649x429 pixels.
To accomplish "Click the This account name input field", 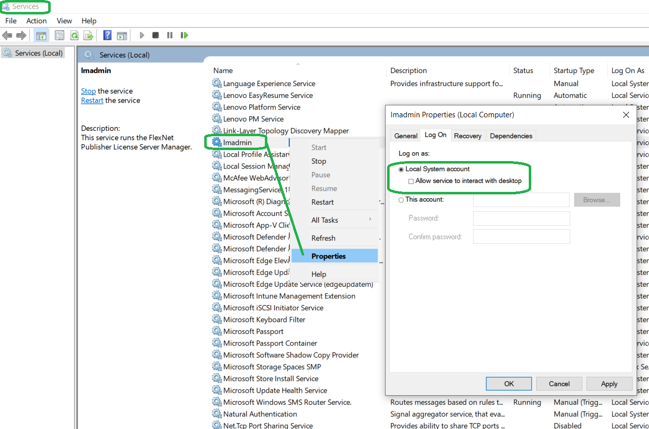I will click(x=521, y=200).
